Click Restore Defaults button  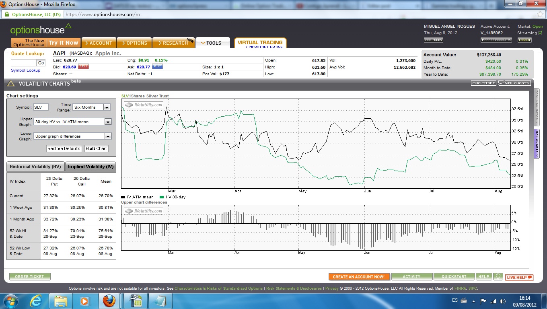64,148
